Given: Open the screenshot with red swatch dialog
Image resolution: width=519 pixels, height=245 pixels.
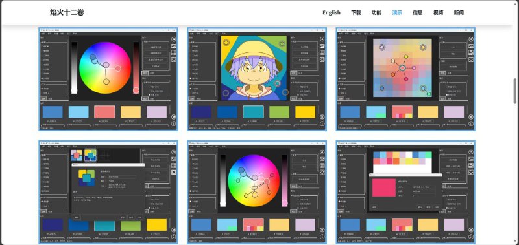Looking at the screenshot, I should pyautogui.click(x=405, y=192).
